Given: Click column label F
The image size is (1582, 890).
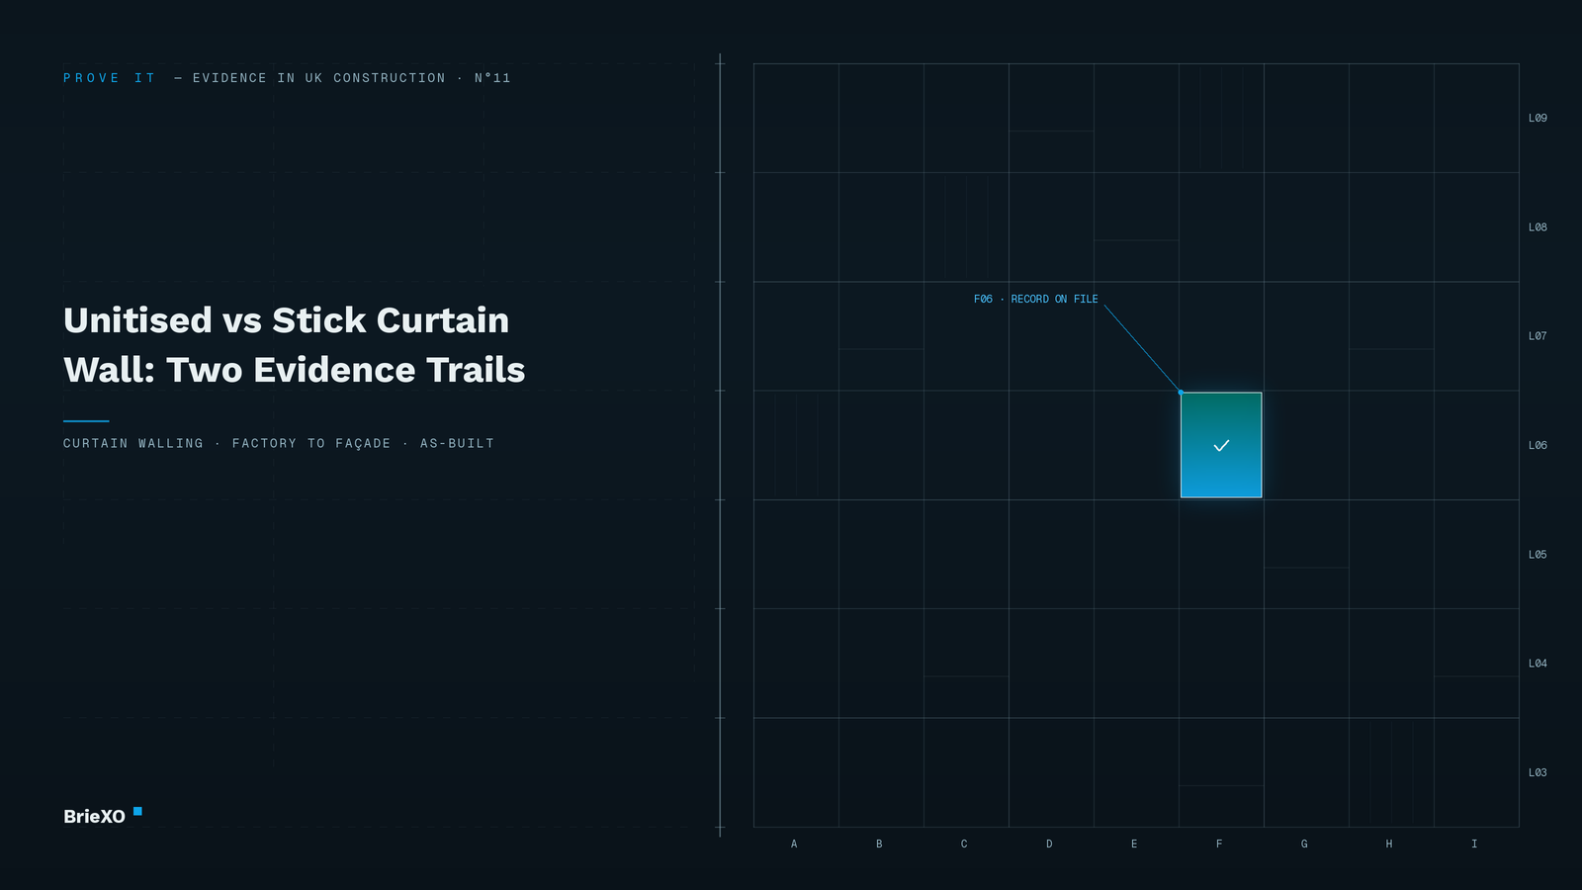Looking at the screenshot, I should [1219, 844].
